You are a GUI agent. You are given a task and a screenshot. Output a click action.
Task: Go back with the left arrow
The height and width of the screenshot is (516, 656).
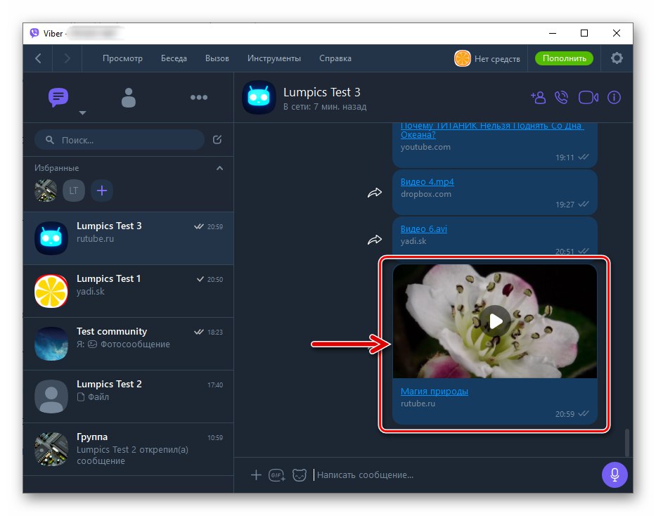[38, 58]
